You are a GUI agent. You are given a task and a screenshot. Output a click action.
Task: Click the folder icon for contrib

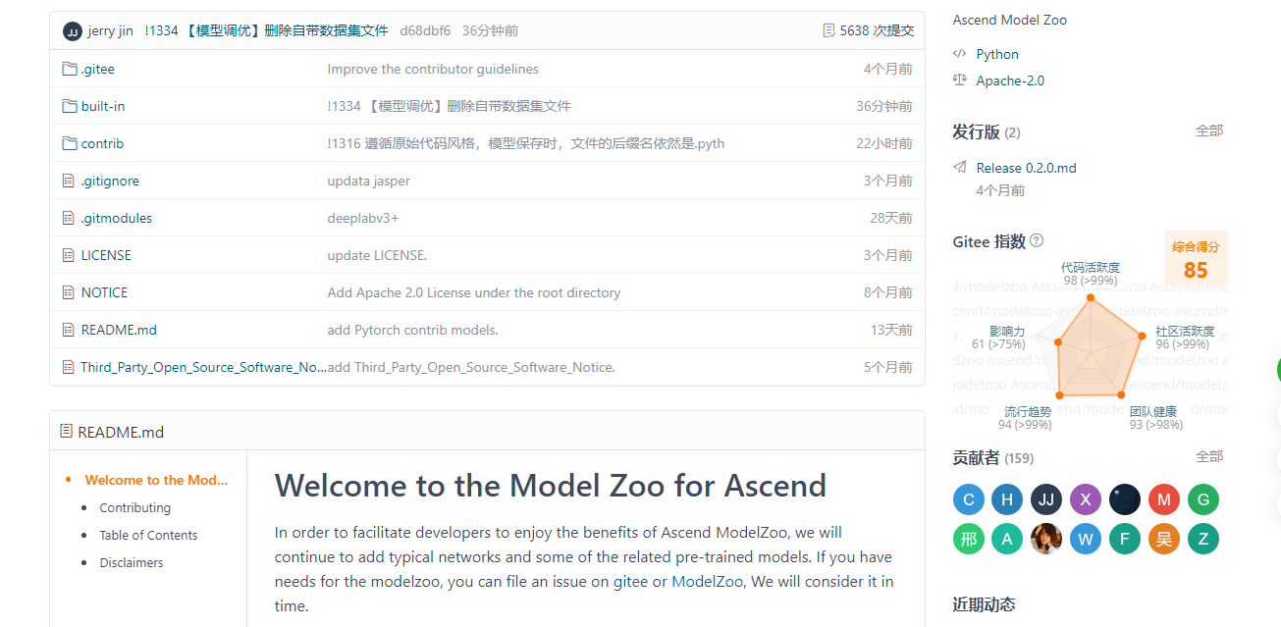pos(70,143)
